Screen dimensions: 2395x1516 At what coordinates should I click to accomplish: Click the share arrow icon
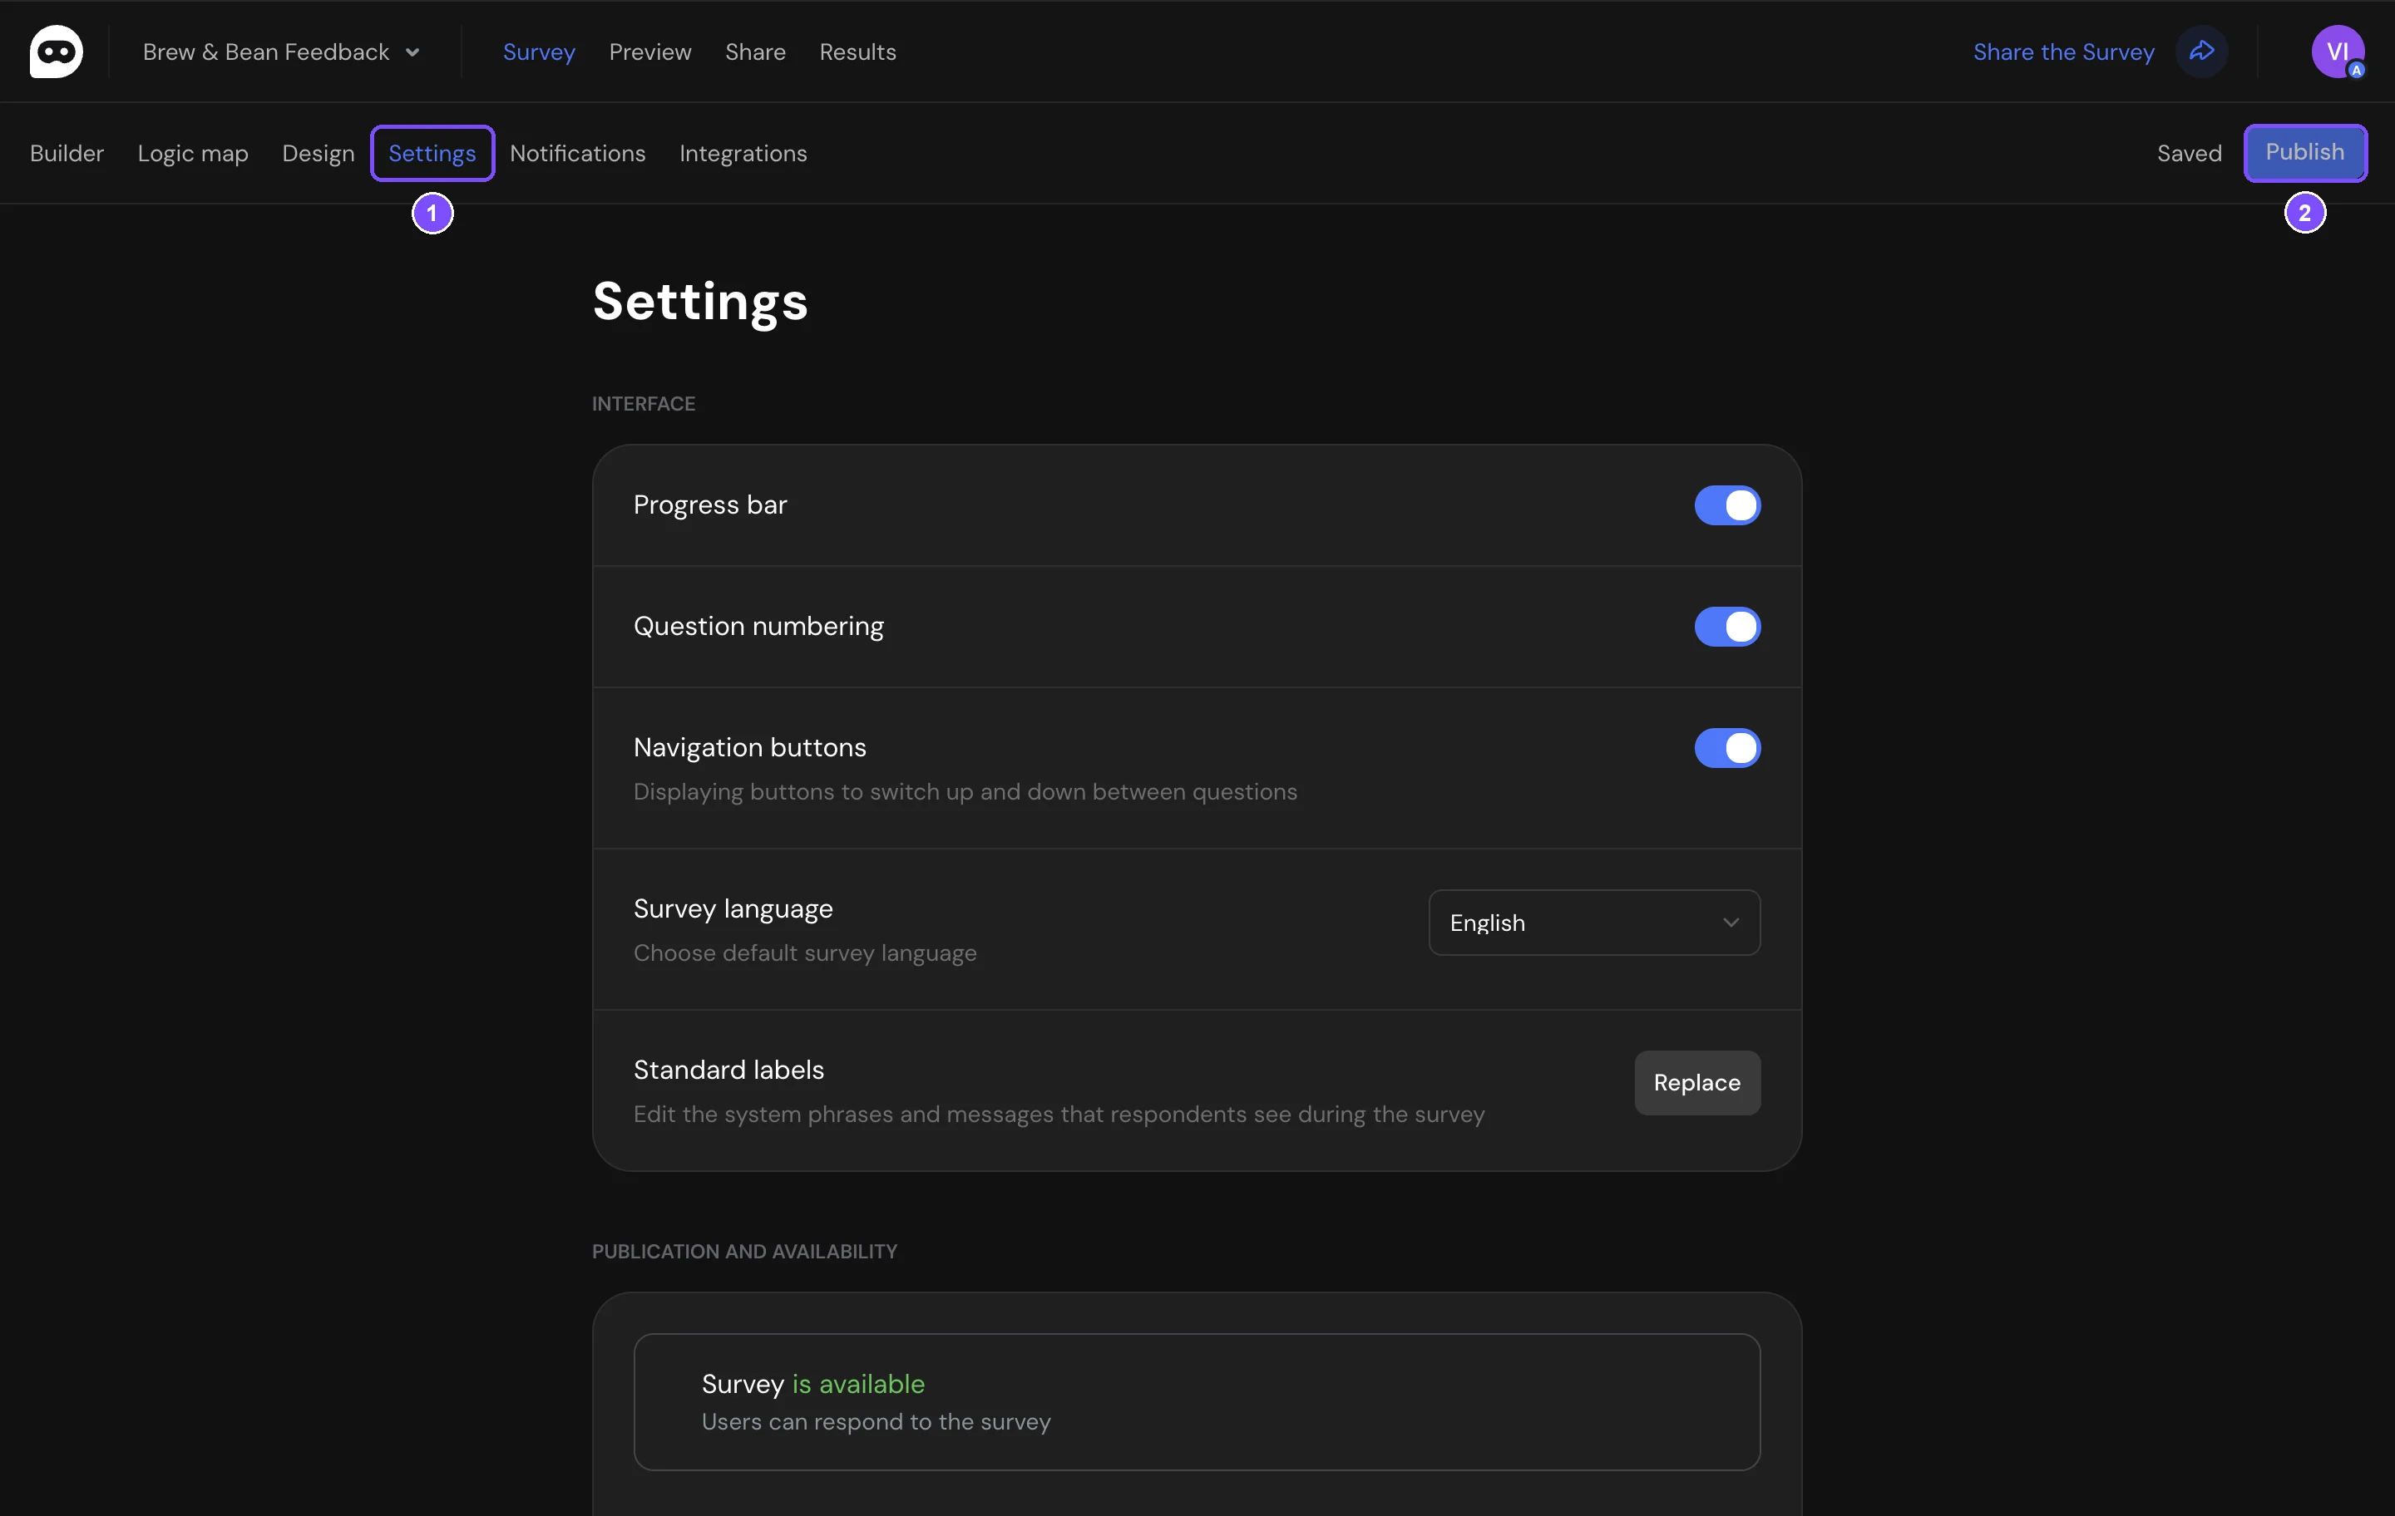(x=2201, y=52)
